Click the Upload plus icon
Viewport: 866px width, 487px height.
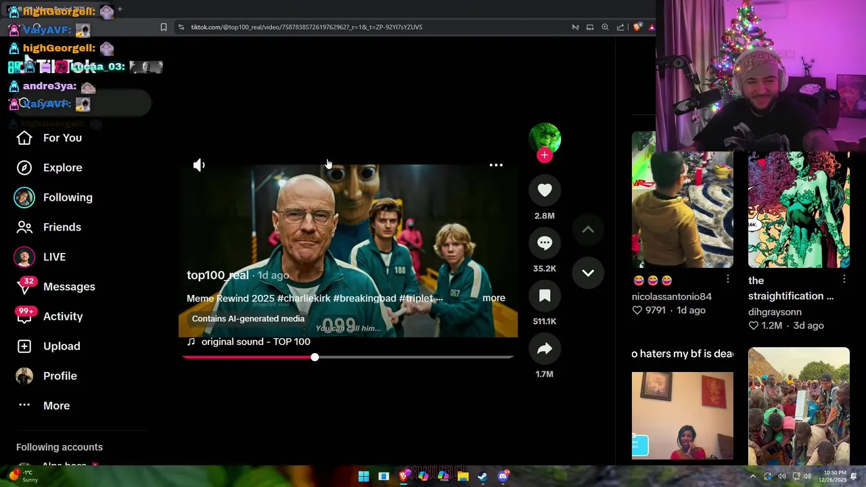click(x=24, y=346)
